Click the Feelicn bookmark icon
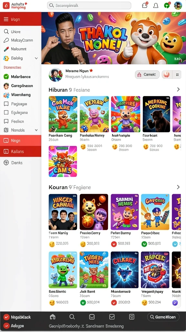This screenshot has width=186, height=332. click(x=6, y=121)
